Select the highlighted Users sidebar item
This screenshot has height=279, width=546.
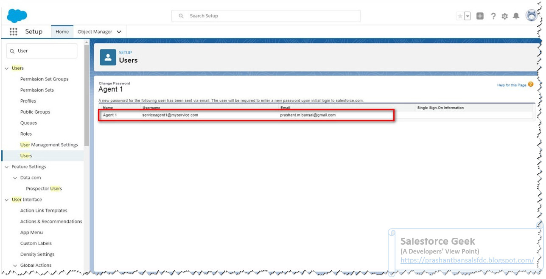click(42, 156)
